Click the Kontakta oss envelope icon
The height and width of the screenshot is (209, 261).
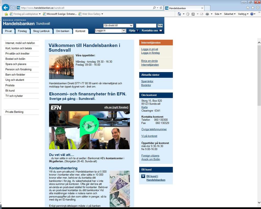pos(161,31)
